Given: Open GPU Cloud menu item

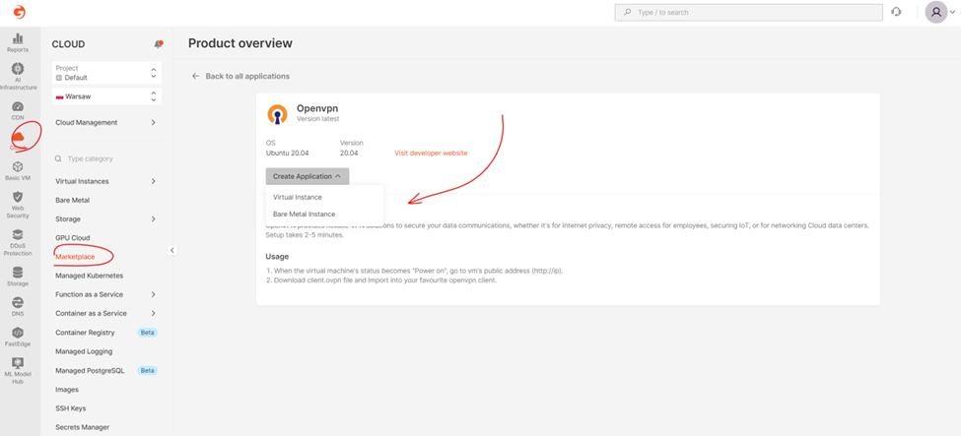Looking at the screenshot, I should click(72, 237).
